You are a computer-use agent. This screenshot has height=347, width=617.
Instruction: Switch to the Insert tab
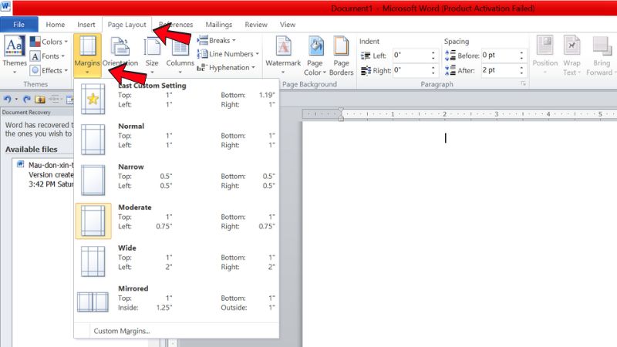point(86,25)
